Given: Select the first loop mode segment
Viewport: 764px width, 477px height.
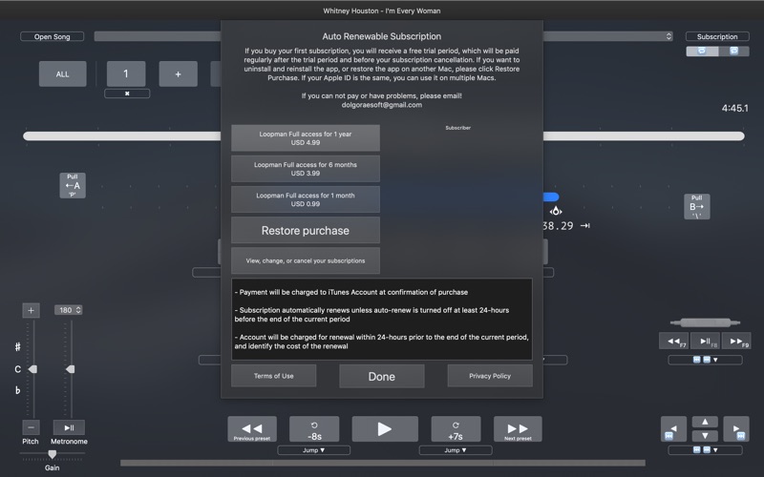Looking at the screenshot, I should pos(702,52).
